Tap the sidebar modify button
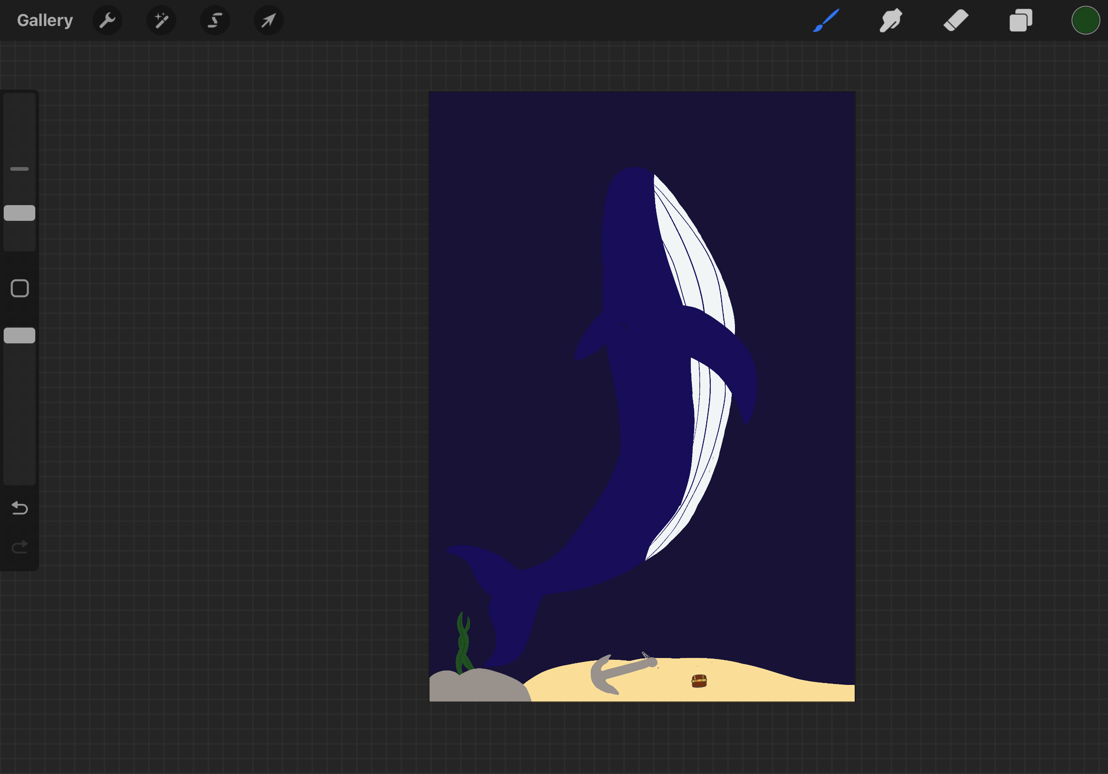Screen dimensions: 1108x774 (x=19, y=288)
